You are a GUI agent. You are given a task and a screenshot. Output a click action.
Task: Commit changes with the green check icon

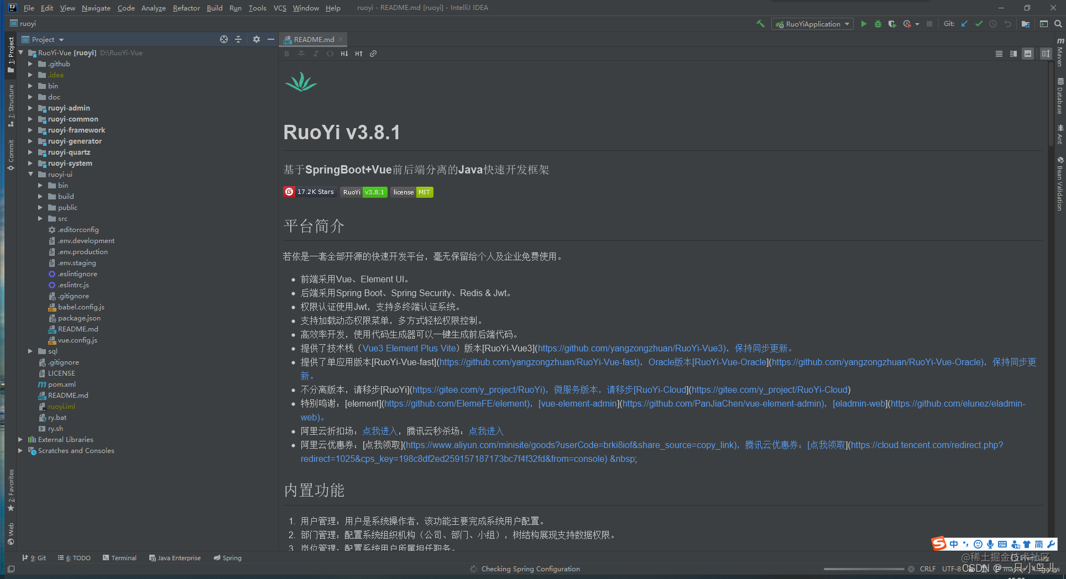[979, 24]
